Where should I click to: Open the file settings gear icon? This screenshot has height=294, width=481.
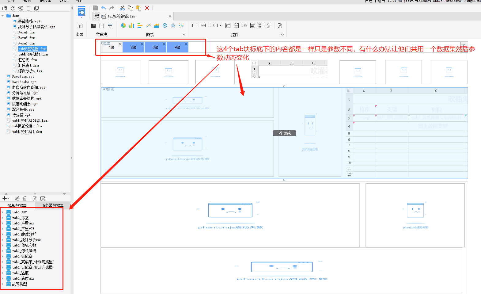click(x=21, y=8)
